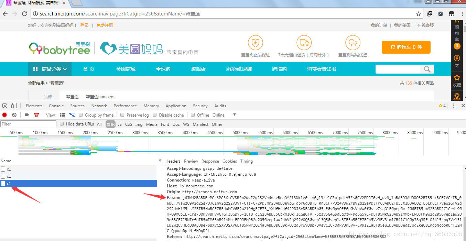The height and width of the screenshot is (241, 466).
Task: Click the orange 购物车 0 件 button
Action: click(406, 47)
